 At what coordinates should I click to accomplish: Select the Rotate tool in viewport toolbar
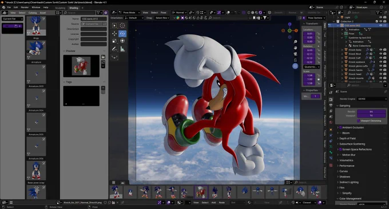122,34
